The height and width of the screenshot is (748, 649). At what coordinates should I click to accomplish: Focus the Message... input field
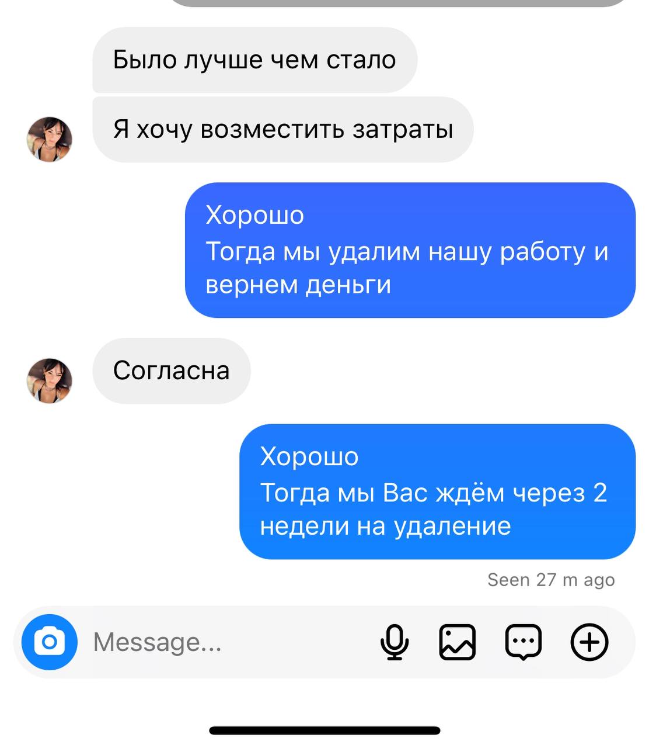click(228, 642)
